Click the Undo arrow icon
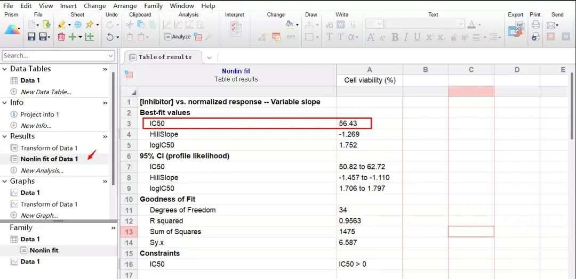Image resolution: width=576 pixels, height=279 pixels. pyautogui.click(x=110, y=37)
